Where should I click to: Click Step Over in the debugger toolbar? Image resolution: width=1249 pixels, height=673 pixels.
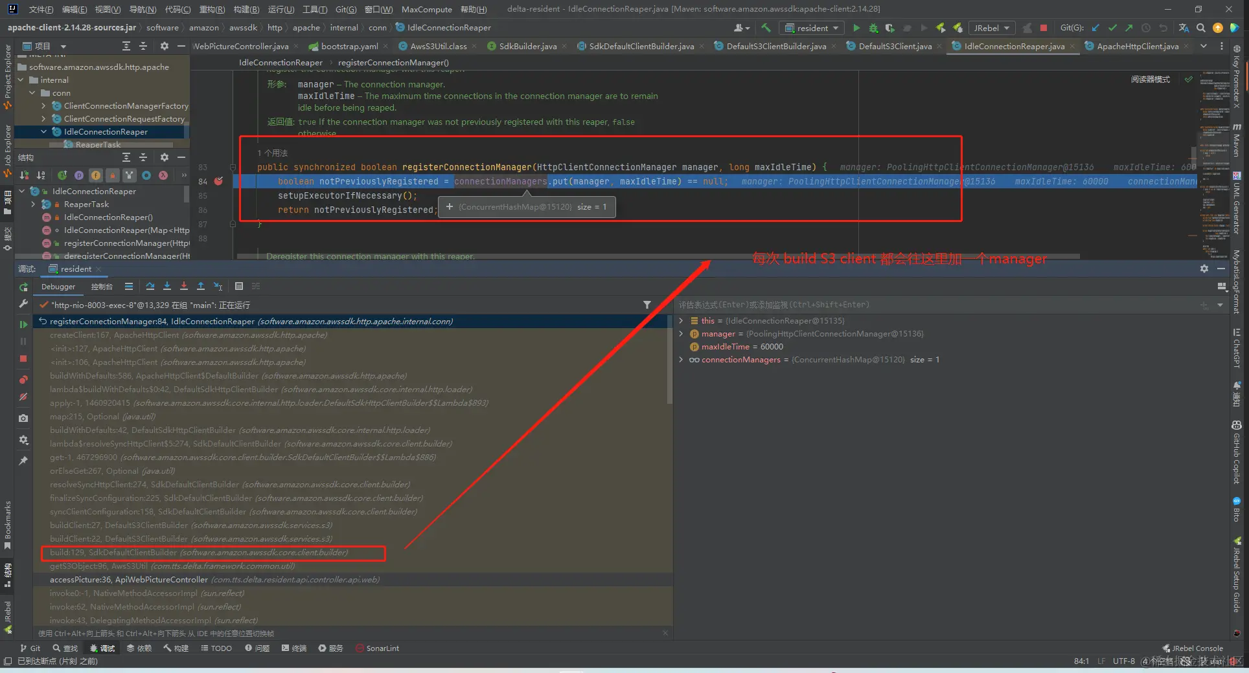150,286
